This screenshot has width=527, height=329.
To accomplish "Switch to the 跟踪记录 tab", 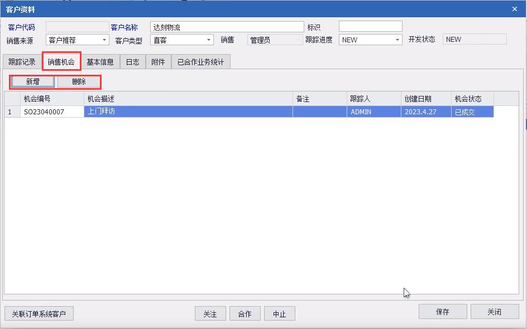I will click(x=22, y=62).
